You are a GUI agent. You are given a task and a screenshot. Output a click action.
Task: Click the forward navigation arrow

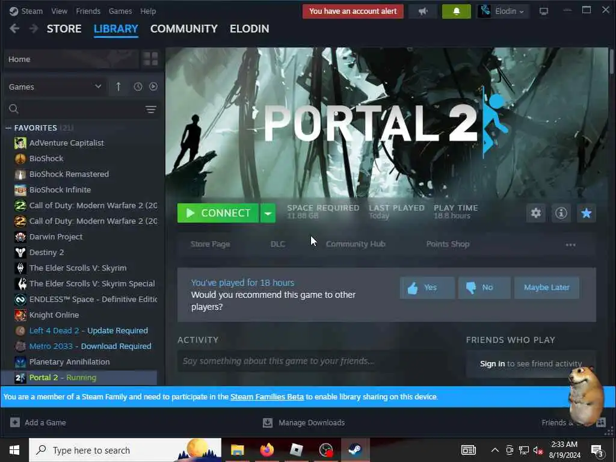34,29
